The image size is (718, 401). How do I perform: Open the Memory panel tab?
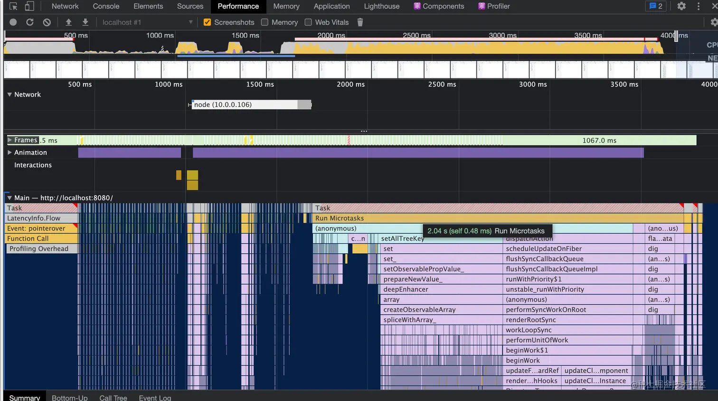286,6
